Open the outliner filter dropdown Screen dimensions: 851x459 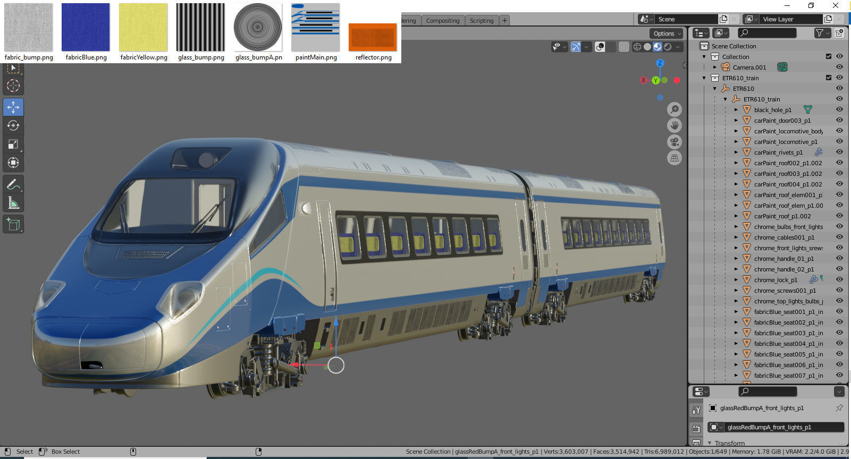coord(822,33)
